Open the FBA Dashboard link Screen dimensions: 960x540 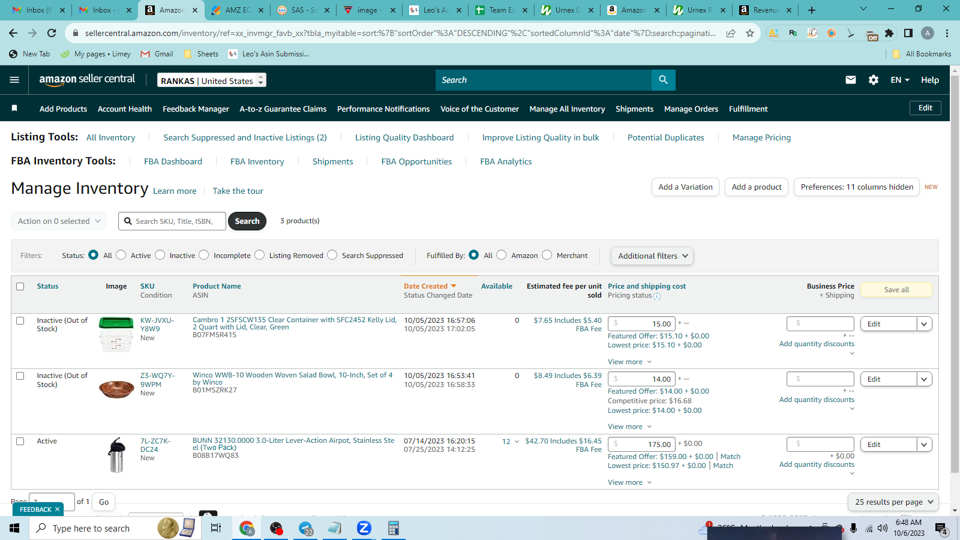pos(173,161)
